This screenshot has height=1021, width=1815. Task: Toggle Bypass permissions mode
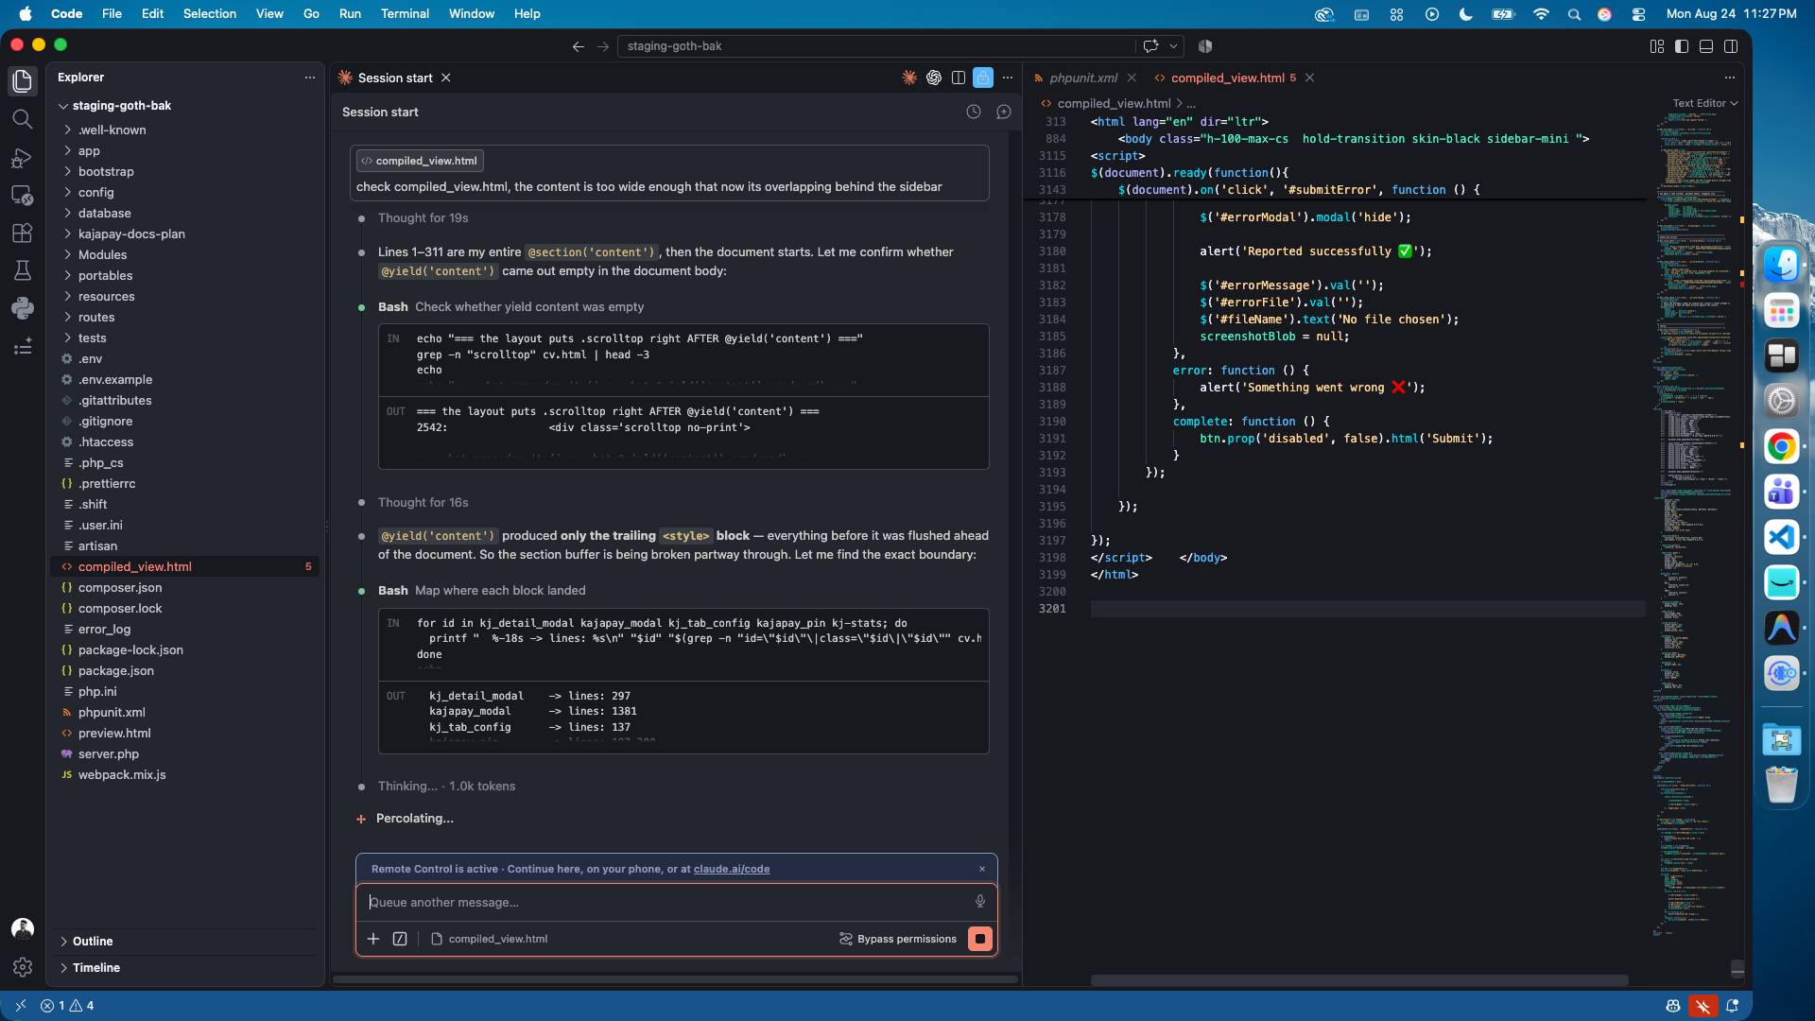[898, 939]
